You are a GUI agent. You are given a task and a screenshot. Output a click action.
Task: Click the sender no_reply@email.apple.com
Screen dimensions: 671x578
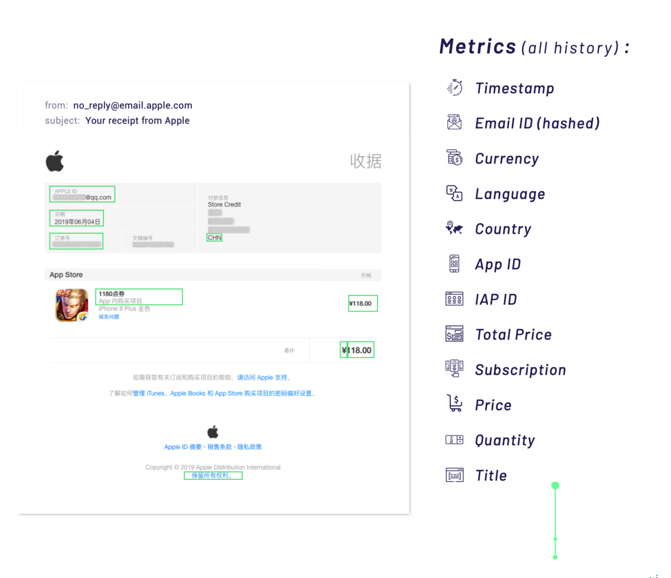coord(133,105)
